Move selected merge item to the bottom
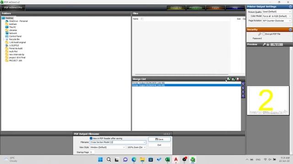This screenshot has width=293, height=164. 243,96
